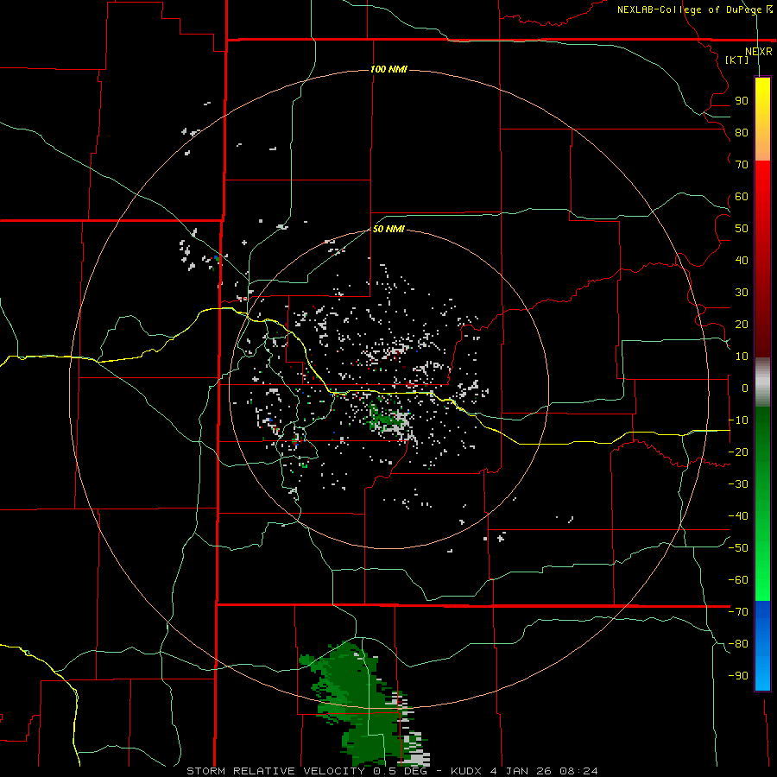Viewport: 777px width, 777px height.
Task: Click the -40 scale value
Action: [738, 516]
